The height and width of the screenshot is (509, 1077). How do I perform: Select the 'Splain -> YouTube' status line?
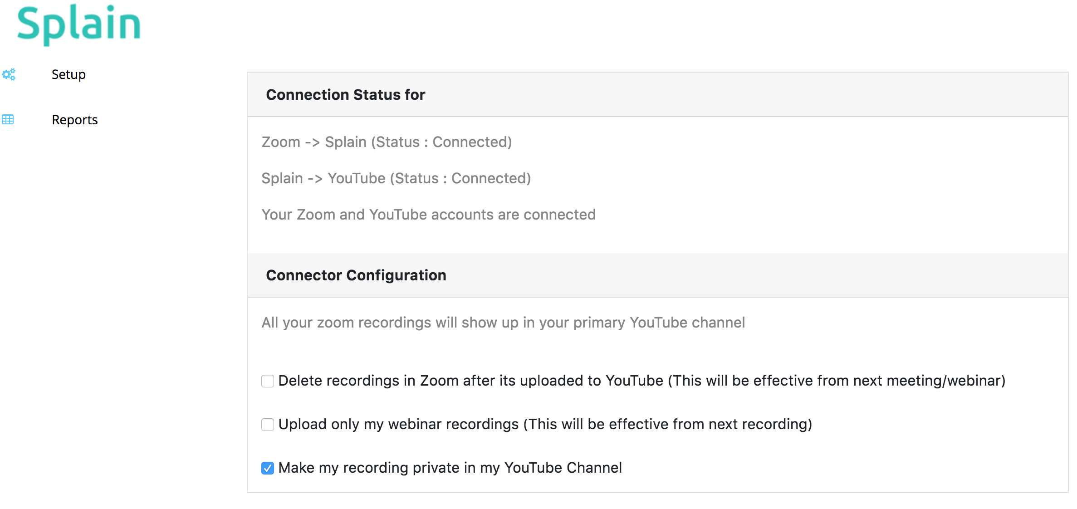click(396, 178)
